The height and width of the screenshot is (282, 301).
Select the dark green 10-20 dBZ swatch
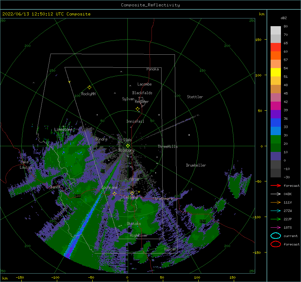pyautogui.click(x=276, y=148)
